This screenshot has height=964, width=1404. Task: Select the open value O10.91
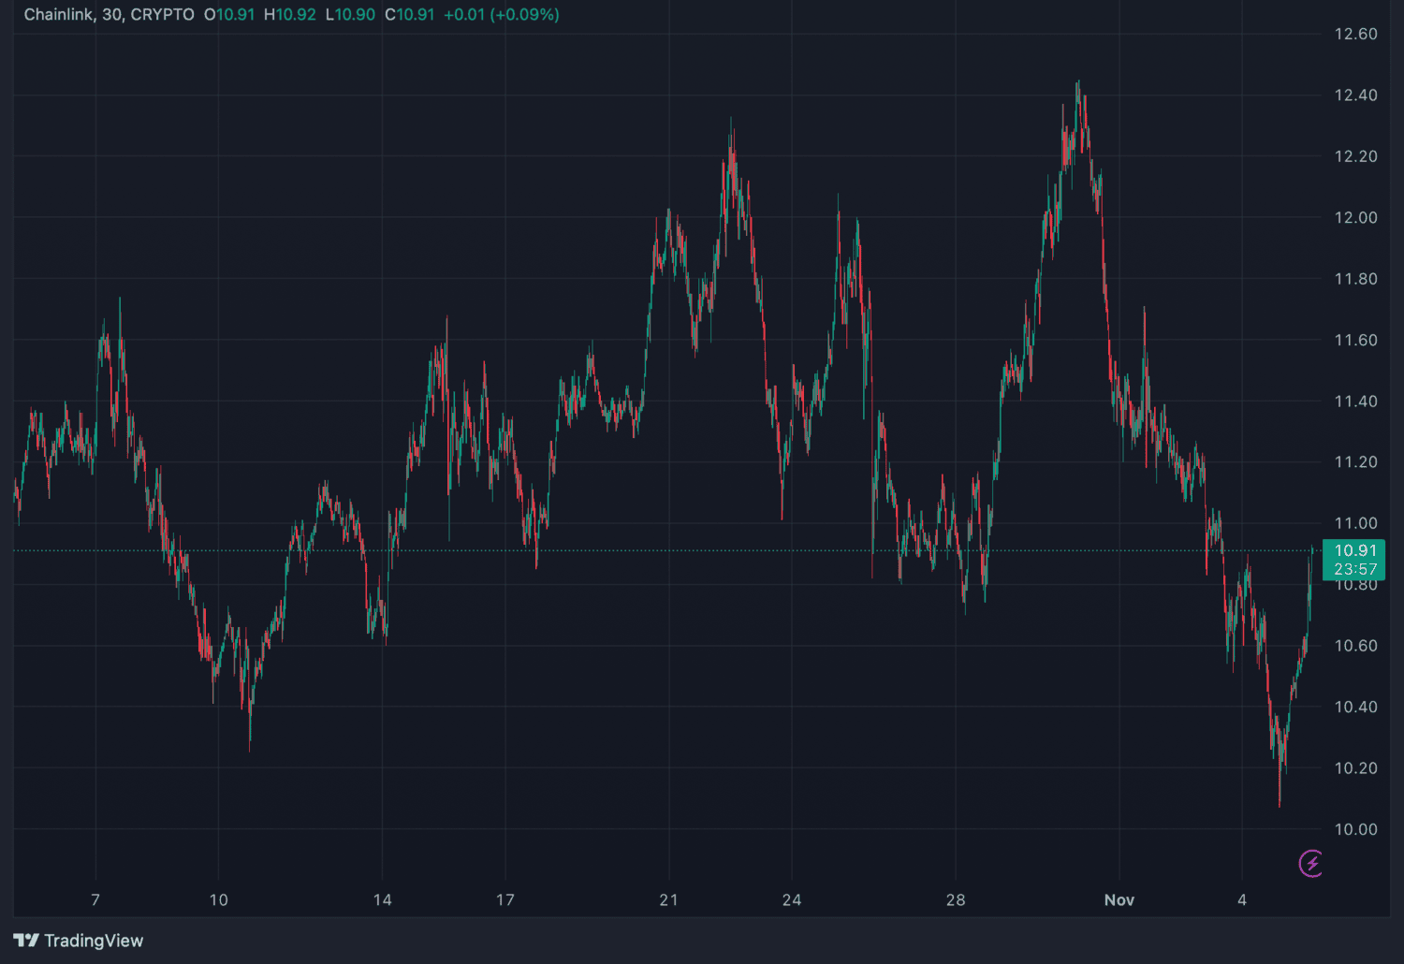(x=229, y=15)
